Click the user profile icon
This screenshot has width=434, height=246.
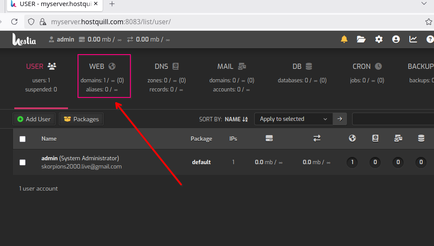click(396, 39)
